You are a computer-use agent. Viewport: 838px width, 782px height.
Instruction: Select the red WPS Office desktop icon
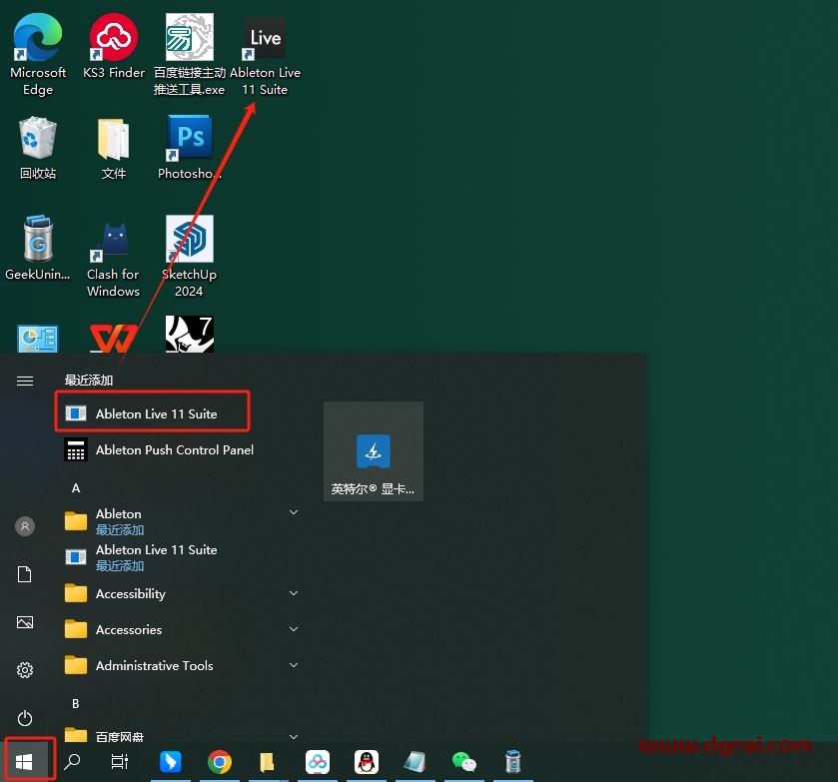coord(113,338)
